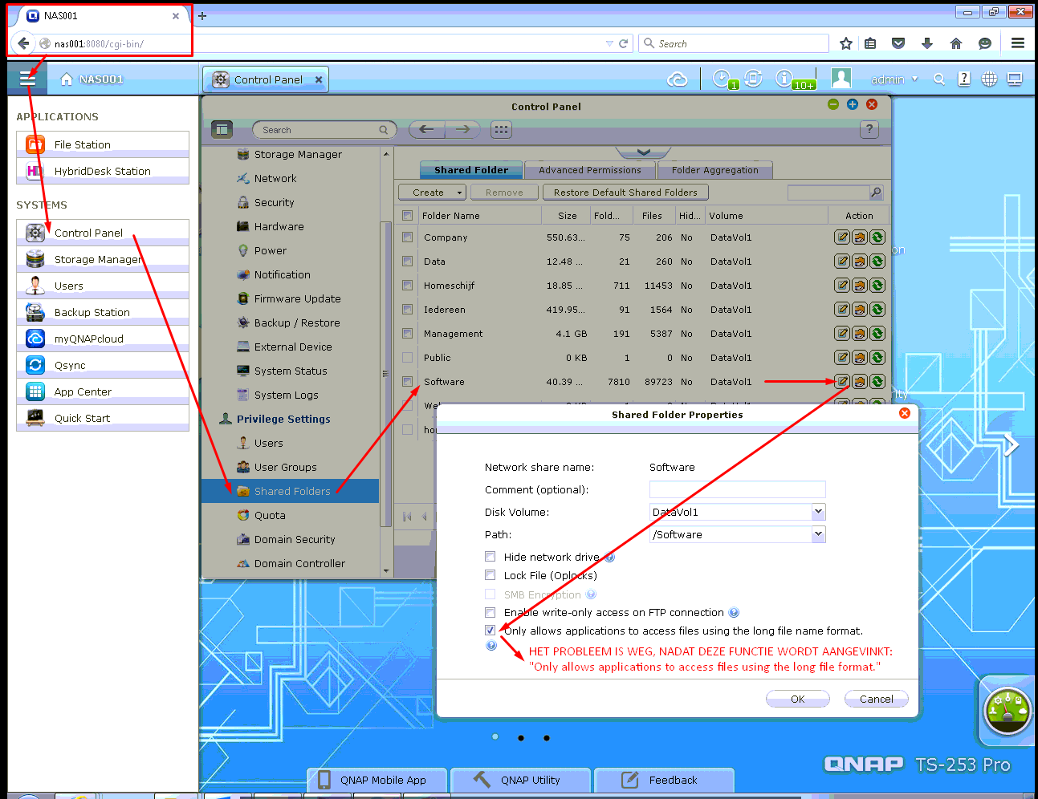This screenshot has height=799, width=1038.
Task: Select the NAS001 browser tab
Action: click(104, 15)
